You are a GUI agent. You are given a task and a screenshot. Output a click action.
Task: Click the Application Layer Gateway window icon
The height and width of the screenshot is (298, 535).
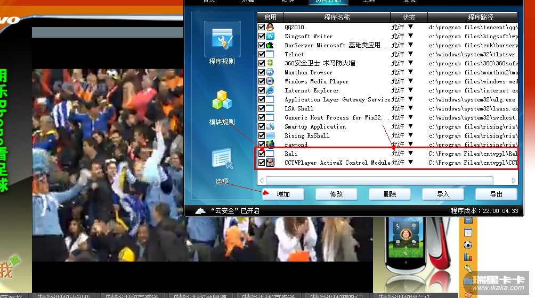click(270, 99)
